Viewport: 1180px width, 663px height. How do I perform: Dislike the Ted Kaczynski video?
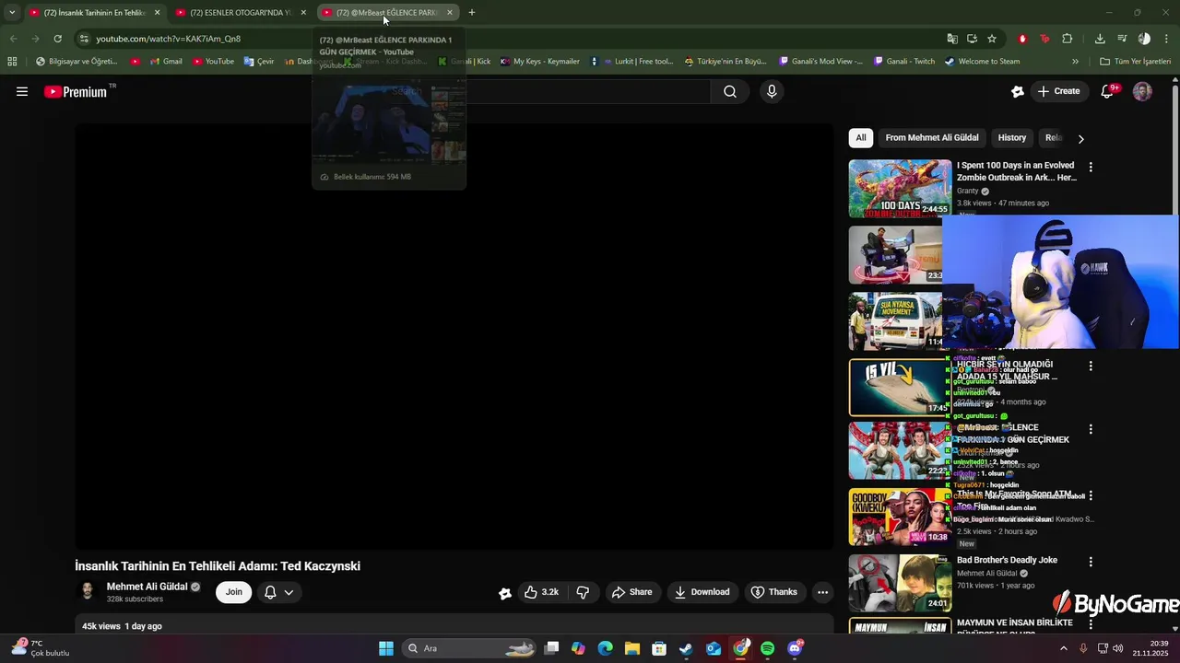[x=583, y=592]
